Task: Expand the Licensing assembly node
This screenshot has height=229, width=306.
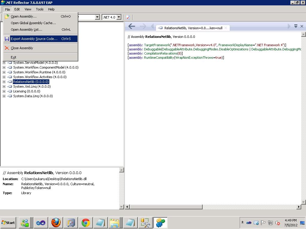Action: (x=4, y=91)
